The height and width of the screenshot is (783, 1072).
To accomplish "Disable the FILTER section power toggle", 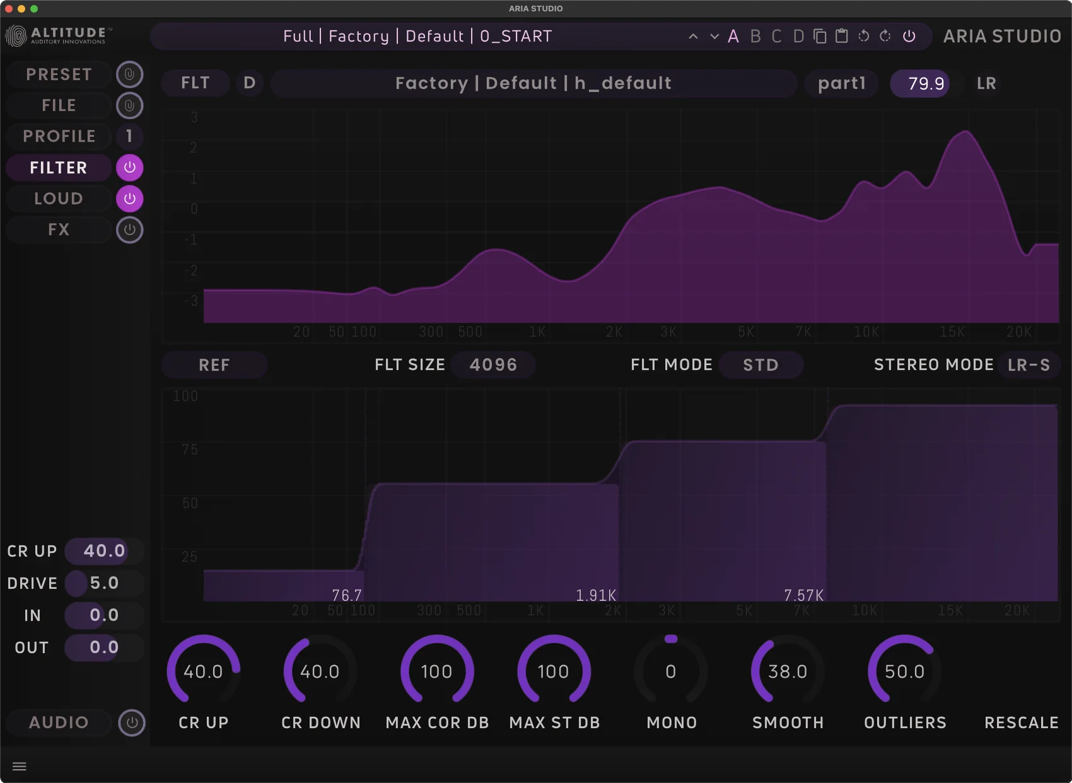I will pyautogui.click(x=130, y=168).
